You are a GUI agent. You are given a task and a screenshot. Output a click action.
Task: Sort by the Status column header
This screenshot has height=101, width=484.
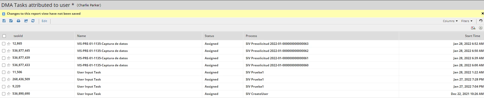(209, 36)
